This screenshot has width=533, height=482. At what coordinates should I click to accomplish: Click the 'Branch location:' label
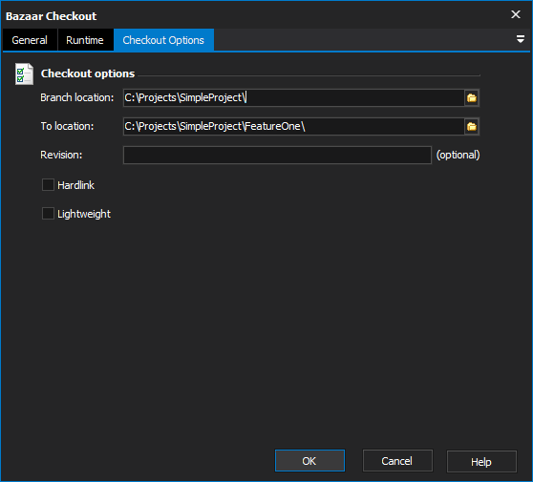tap(76, 97)
